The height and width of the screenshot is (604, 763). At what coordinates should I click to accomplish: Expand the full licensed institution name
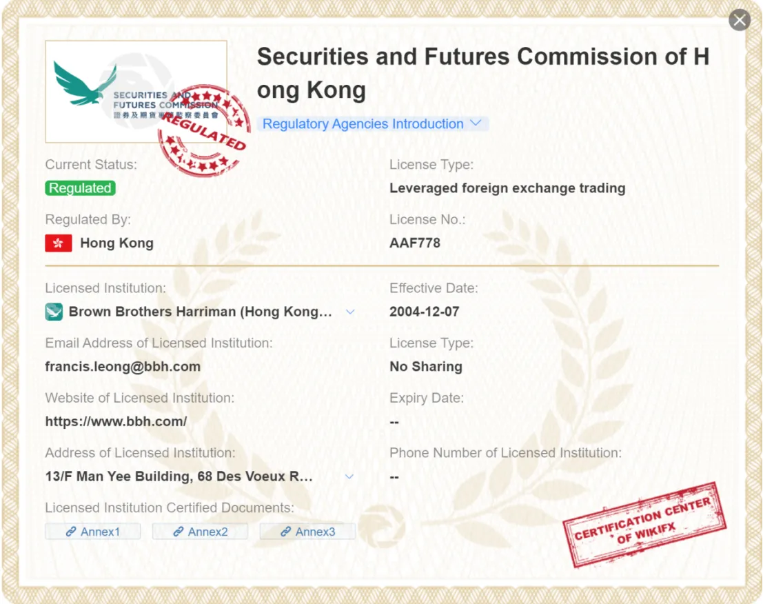[x=350, y=312]
